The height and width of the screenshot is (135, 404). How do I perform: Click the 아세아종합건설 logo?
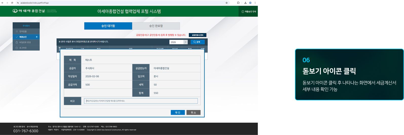coord(34,11)
